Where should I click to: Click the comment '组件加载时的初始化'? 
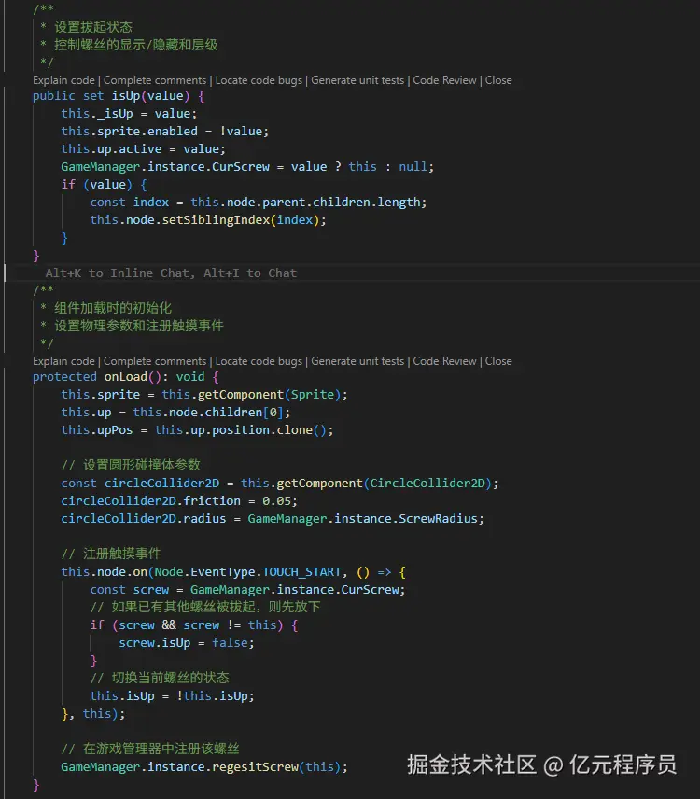coord(113,308)
